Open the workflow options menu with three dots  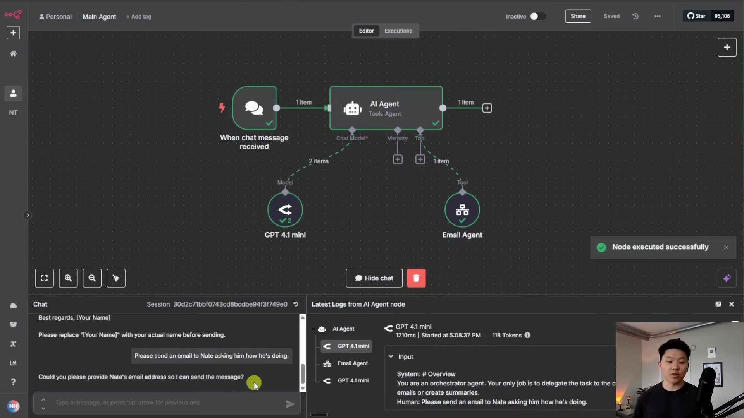click(x=658, y=16)
